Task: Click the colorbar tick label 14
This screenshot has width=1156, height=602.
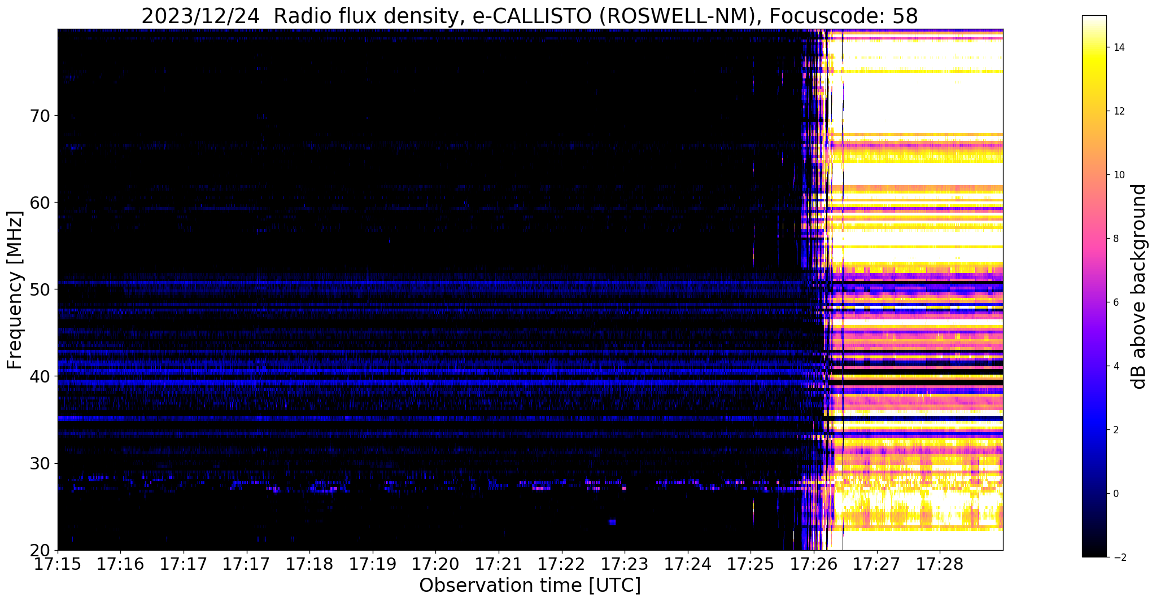Action: 1118,47
